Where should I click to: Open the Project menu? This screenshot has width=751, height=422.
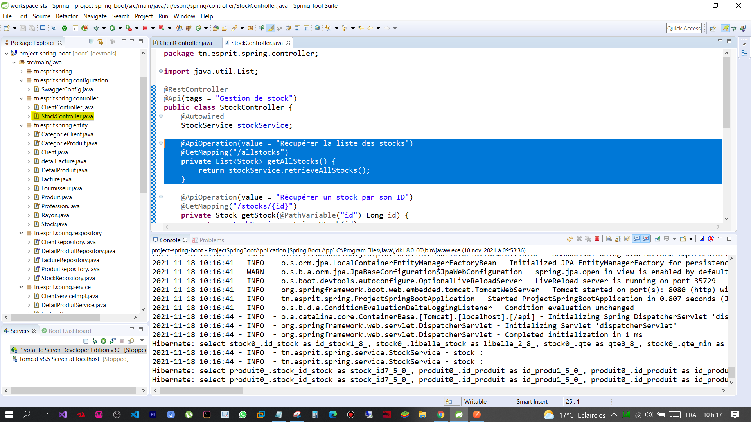(x=144, y=16)
